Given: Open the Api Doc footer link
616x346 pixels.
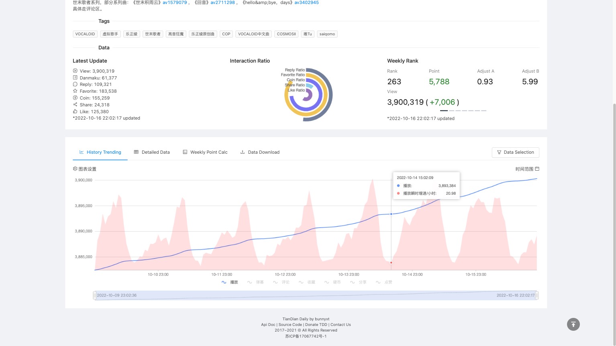Looking at the screenshot, I should 268,325.
